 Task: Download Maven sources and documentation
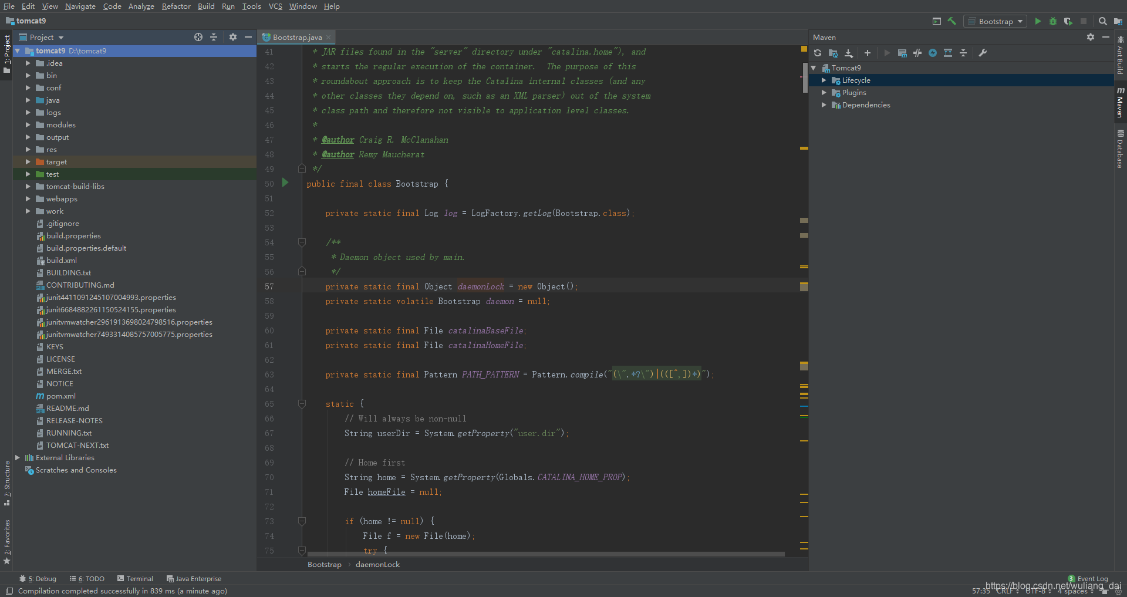[849, 53]
